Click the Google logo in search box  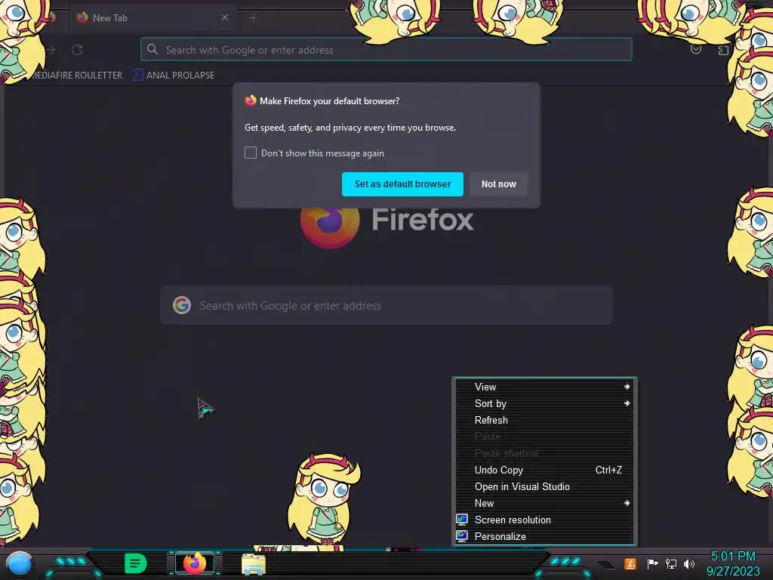click(182, 305)
